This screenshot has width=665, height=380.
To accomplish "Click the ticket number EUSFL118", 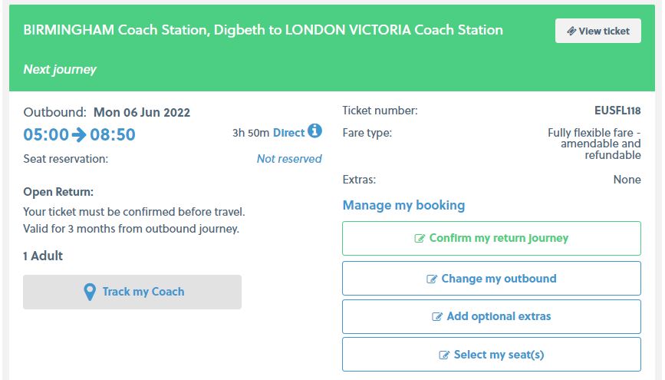I will [x=617, y=111].
